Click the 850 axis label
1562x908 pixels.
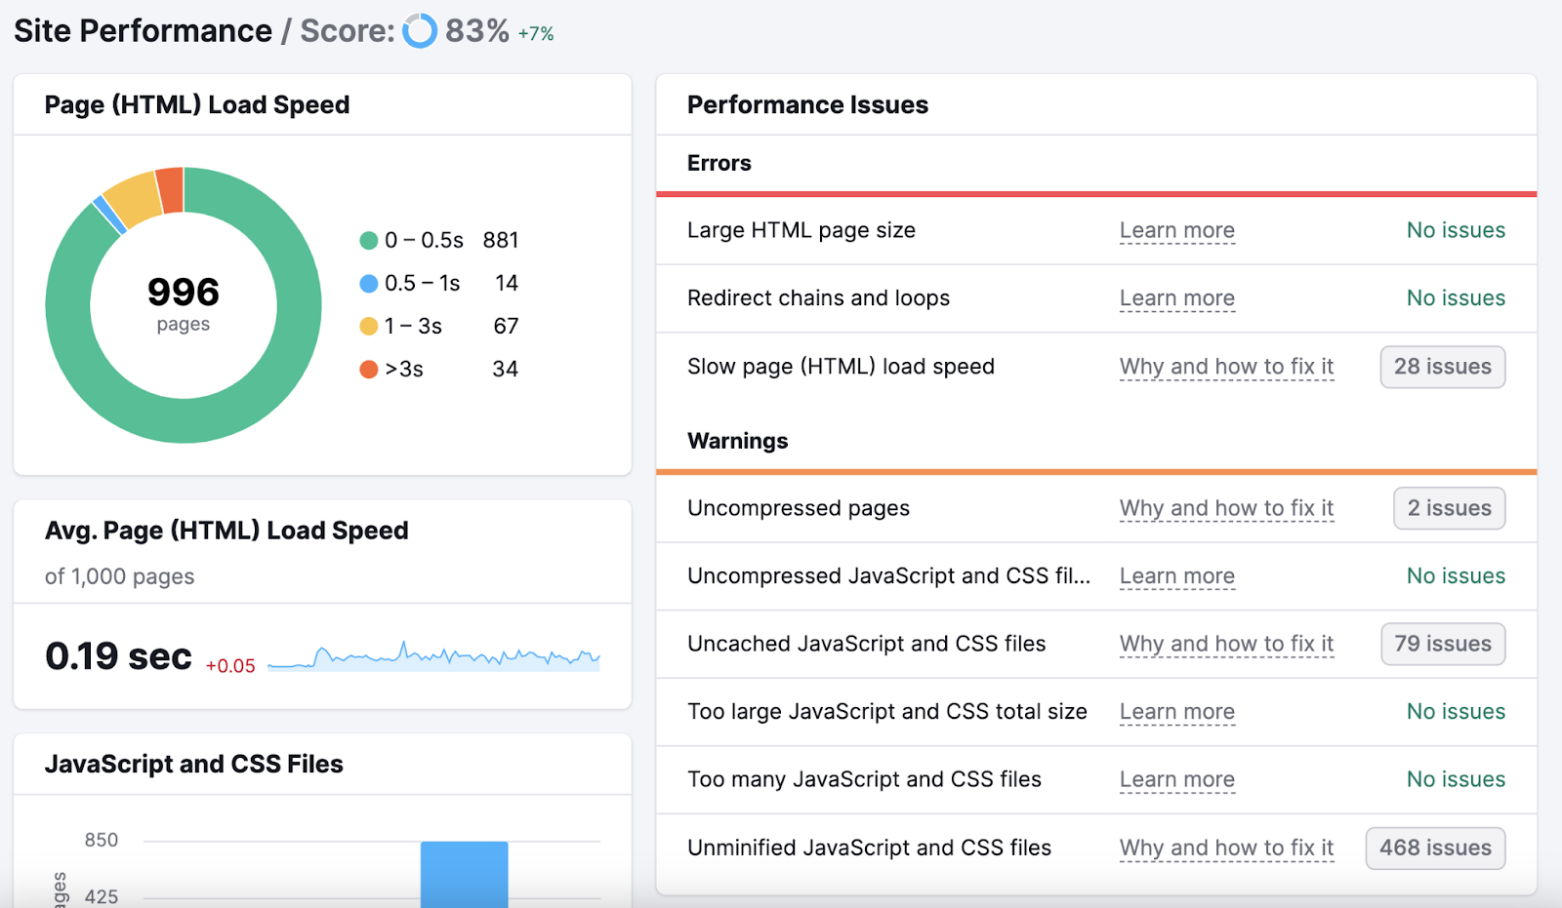pyautogui.click(x=102, y=841)
